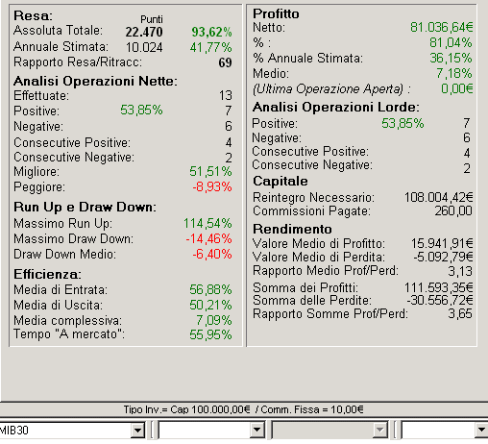
Task: Focus the second empty combo box field
Action: 205,431
